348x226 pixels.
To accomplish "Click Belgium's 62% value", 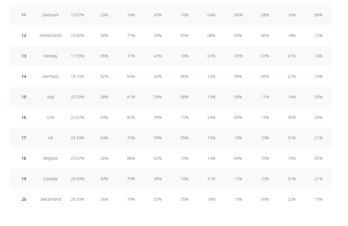I will (x=158, y=158).
